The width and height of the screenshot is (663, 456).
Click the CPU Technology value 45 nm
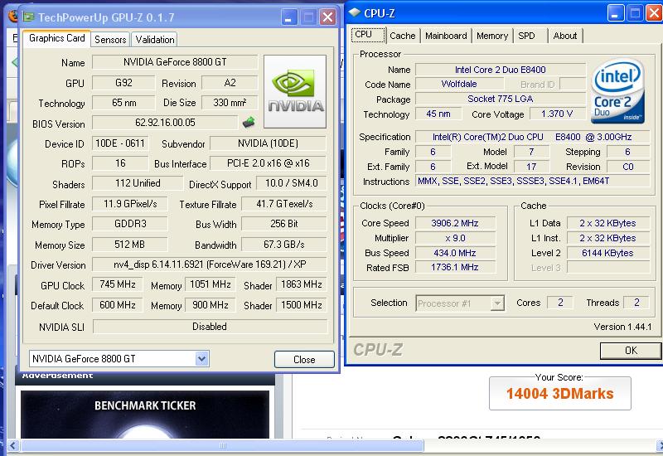pyautogui.click(x=438, y=114)
